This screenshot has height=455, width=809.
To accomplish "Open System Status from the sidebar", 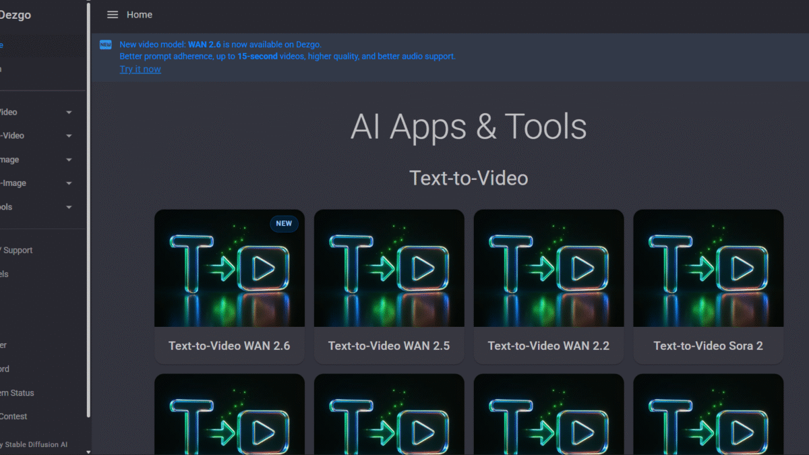I will 17,393.
